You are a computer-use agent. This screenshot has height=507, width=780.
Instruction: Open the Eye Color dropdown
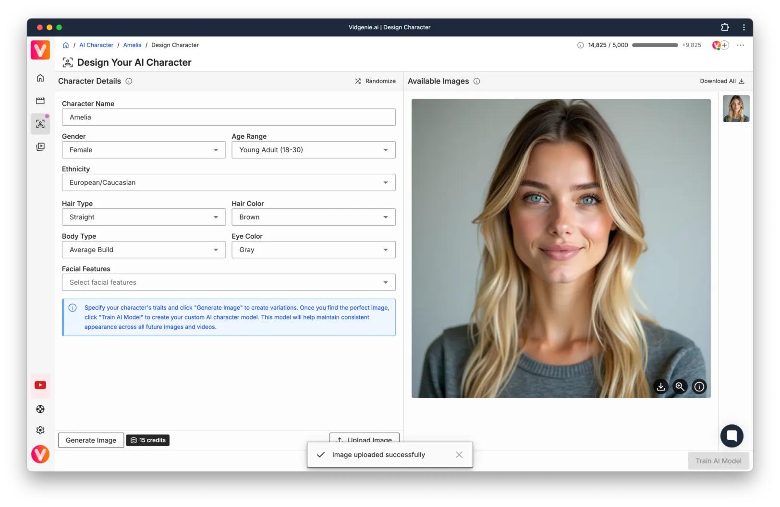(x=314, y=250)
